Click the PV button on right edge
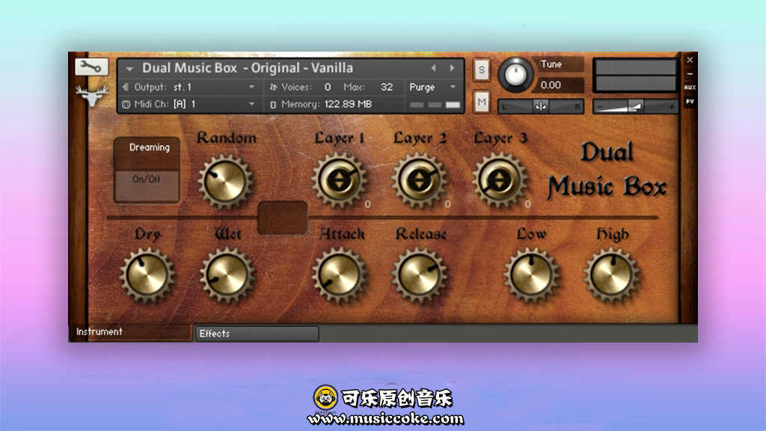Screen dimensions: 766x431 [x=690, y=100]
